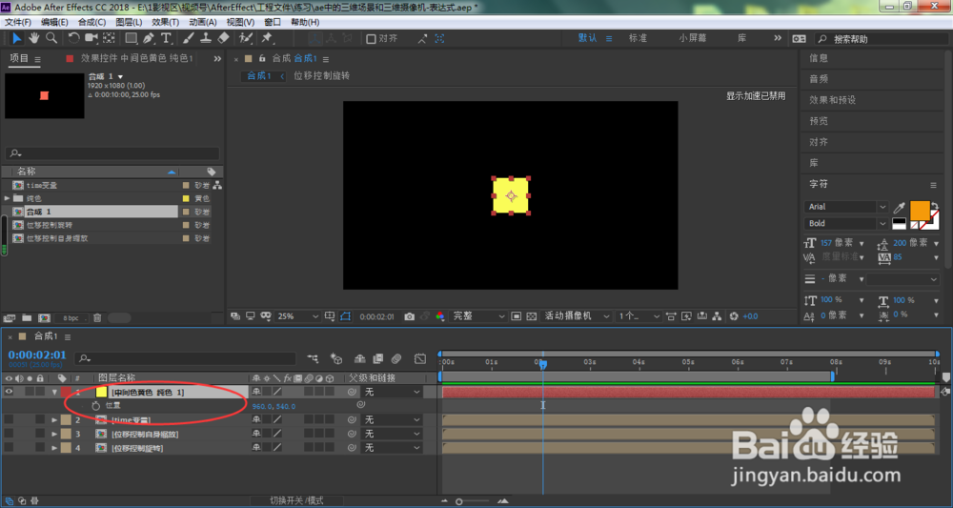Click Interpret Footage icon in Project panel
This screenshot has height=508, width=953.
tap(10, 317)
